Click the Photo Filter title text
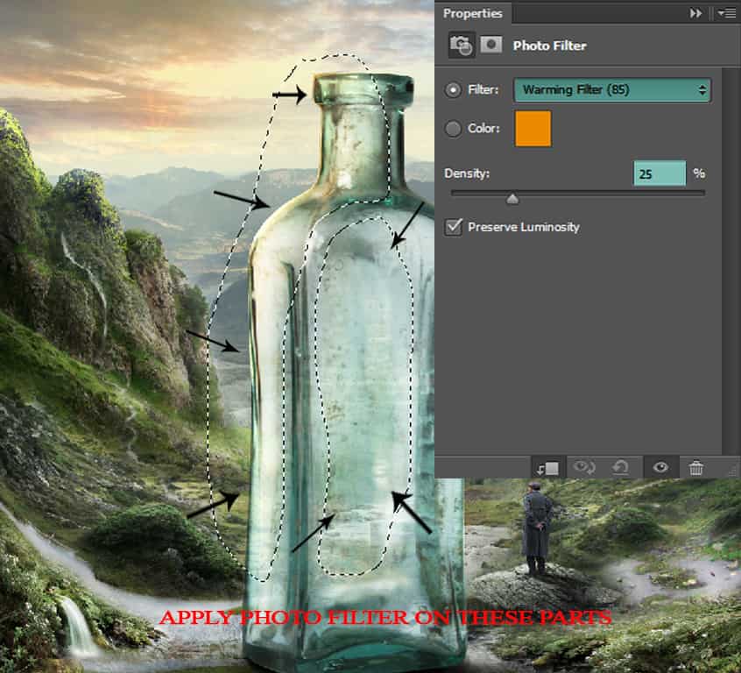The image size is (741, 673). click(x=549, y=46)
